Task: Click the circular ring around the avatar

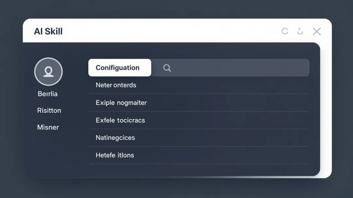Action: [x=35, y=72]
